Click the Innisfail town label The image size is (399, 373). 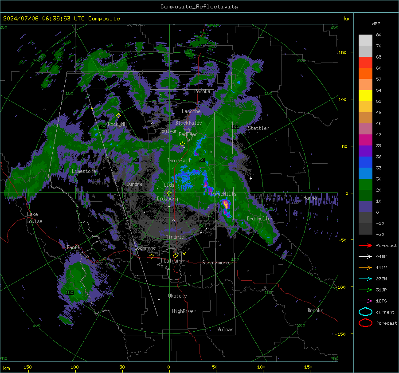(x=179, y=161)
